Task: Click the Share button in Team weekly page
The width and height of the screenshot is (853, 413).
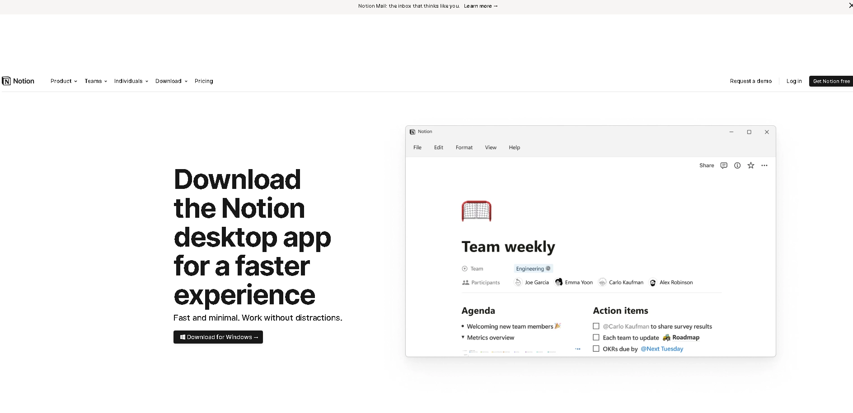Action: pos(707,165)
